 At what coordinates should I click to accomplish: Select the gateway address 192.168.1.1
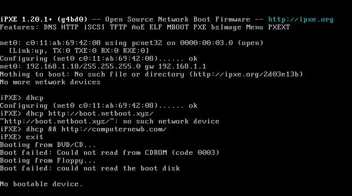pos(182,66)
